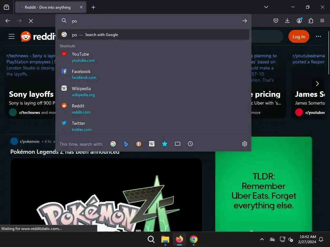Click the Uber Eats green advertisement
Viewport: 330px width, 247px height.
pos(264,184)
